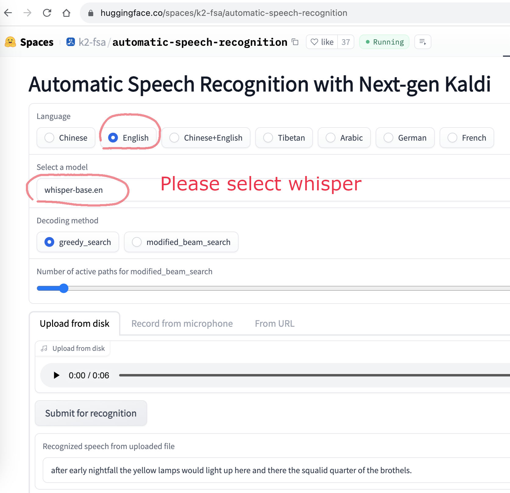Image resolution: width=510 pixels, height=493 pixels.
Task: Click the browser forward arrow
Action: (27, 13)
